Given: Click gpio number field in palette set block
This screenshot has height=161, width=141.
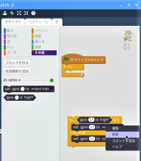Looking at the screenshot, I should [23, 89].
